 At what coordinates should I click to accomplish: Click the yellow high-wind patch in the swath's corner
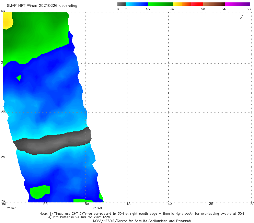tap(7, 21)
